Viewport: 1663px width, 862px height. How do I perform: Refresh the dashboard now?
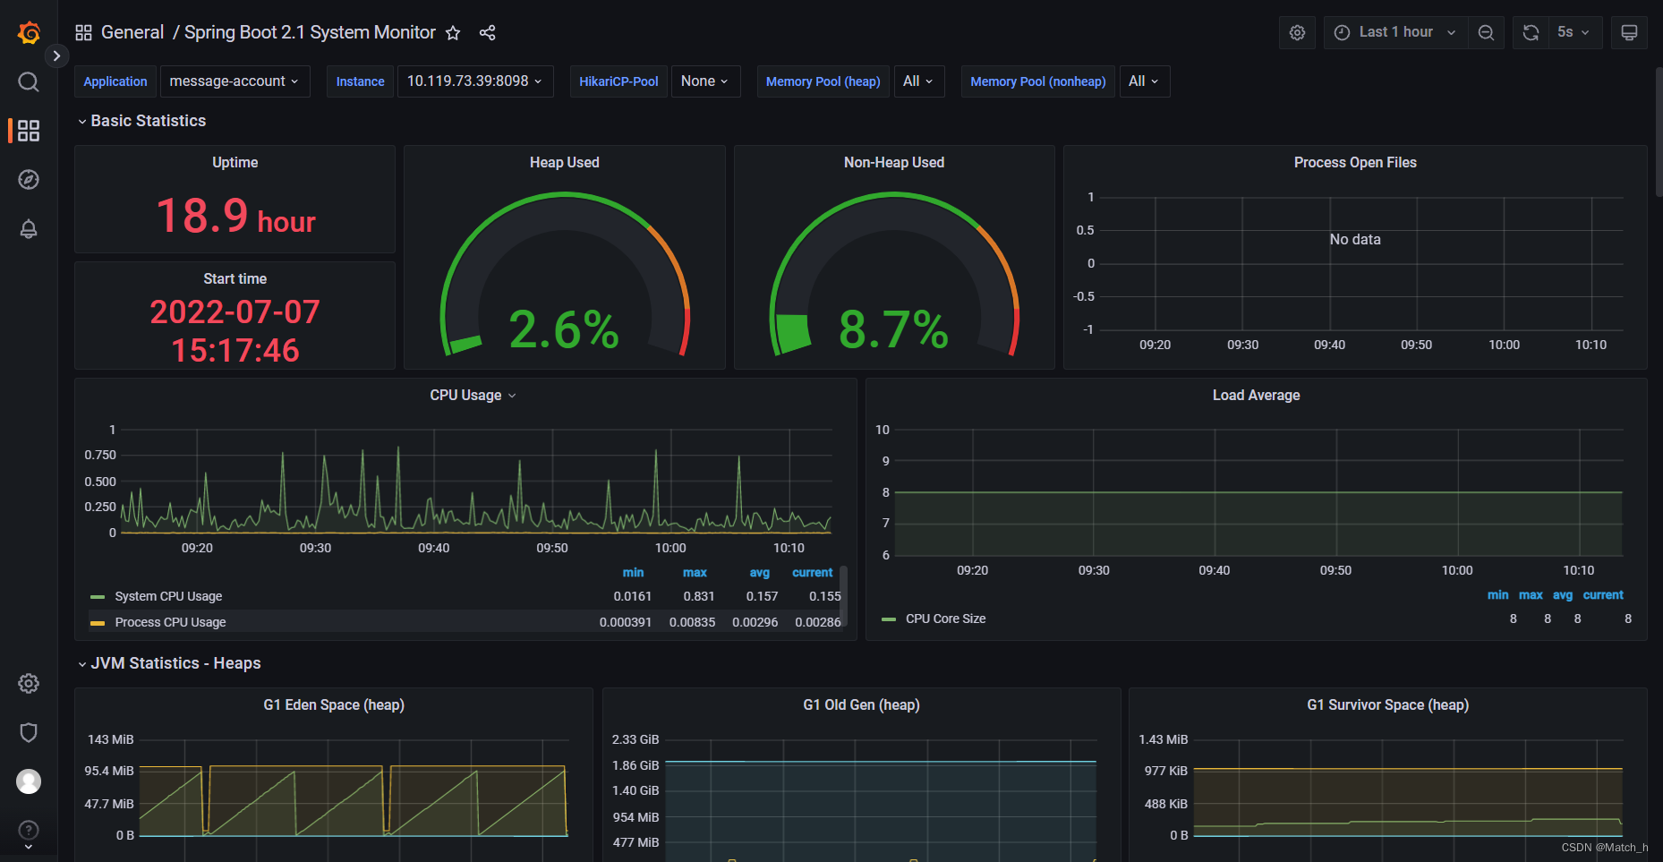pos(1531,32)
